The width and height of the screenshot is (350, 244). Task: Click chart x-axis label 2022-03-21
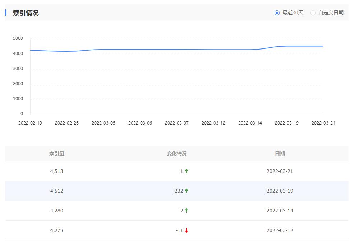323,123
